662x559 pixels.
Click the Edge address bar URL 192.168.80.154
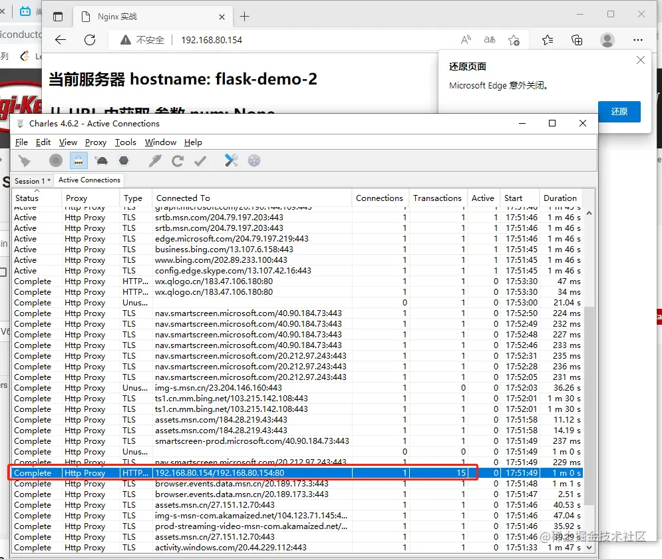pos(212,40)
